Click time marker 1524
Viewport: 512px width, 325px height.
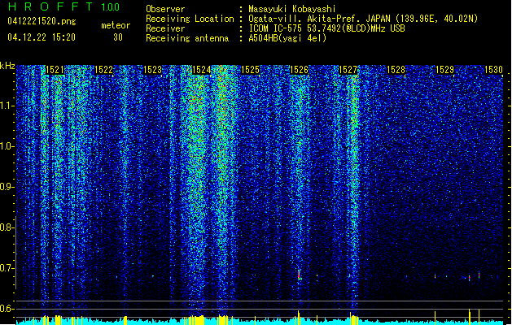(202, 70)
